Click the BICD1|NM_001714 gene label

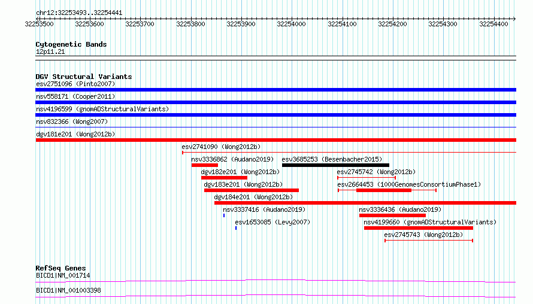[x=63, y=275]
